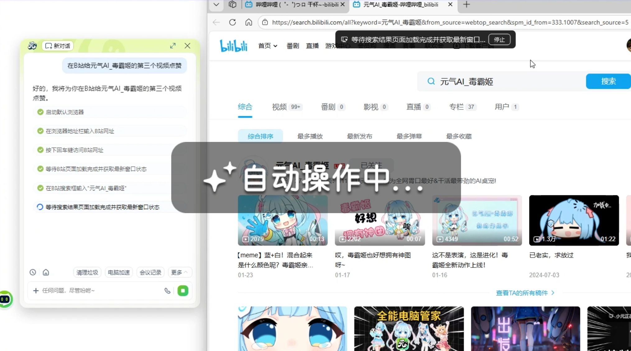Open the tab search dropdown arrow
Viewport: 631px width, 351px height.
[x=216, y=4]
